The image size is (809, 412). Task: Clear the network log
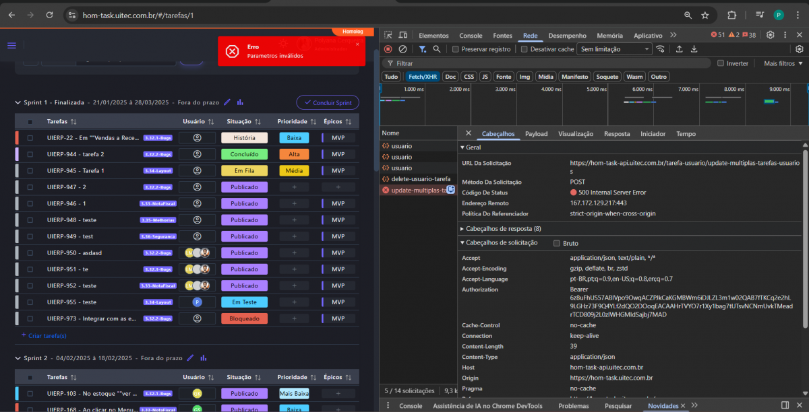tap(402, 49)
